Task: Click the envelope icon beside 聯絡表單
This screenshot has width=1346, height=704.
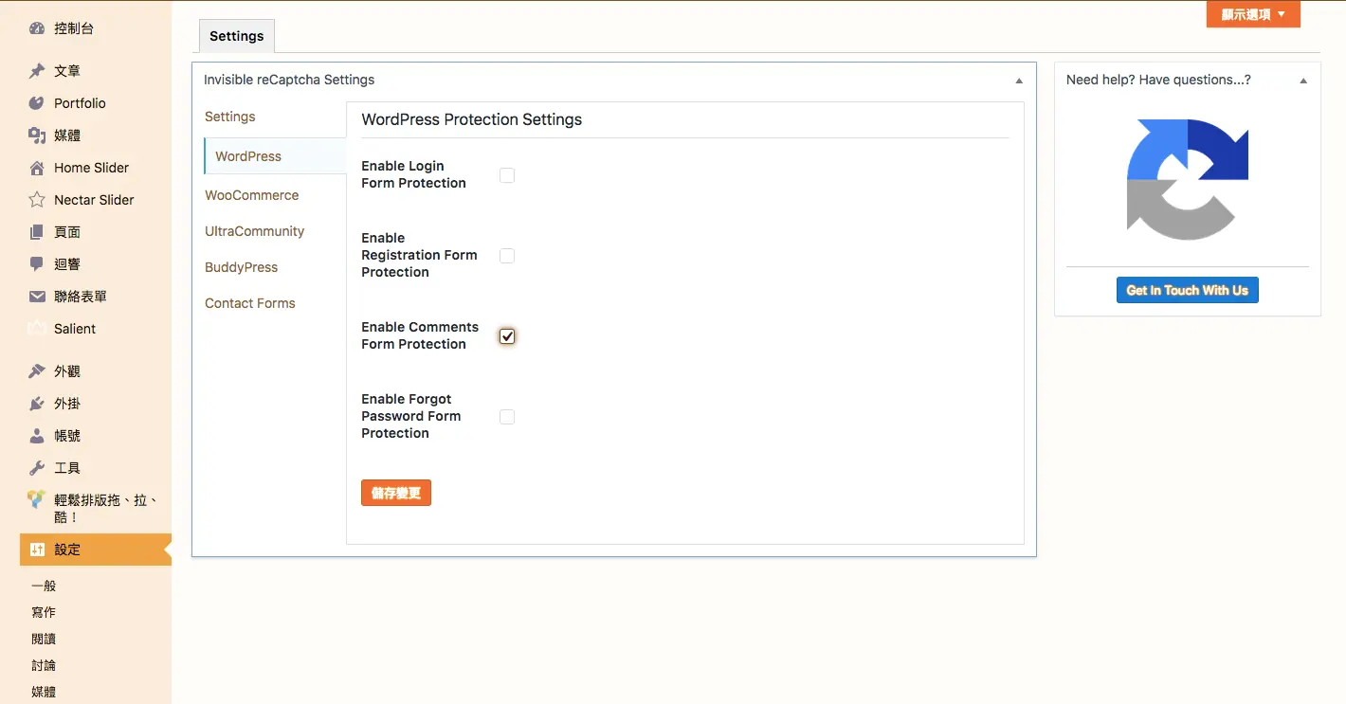Action: tap(37, 297)
